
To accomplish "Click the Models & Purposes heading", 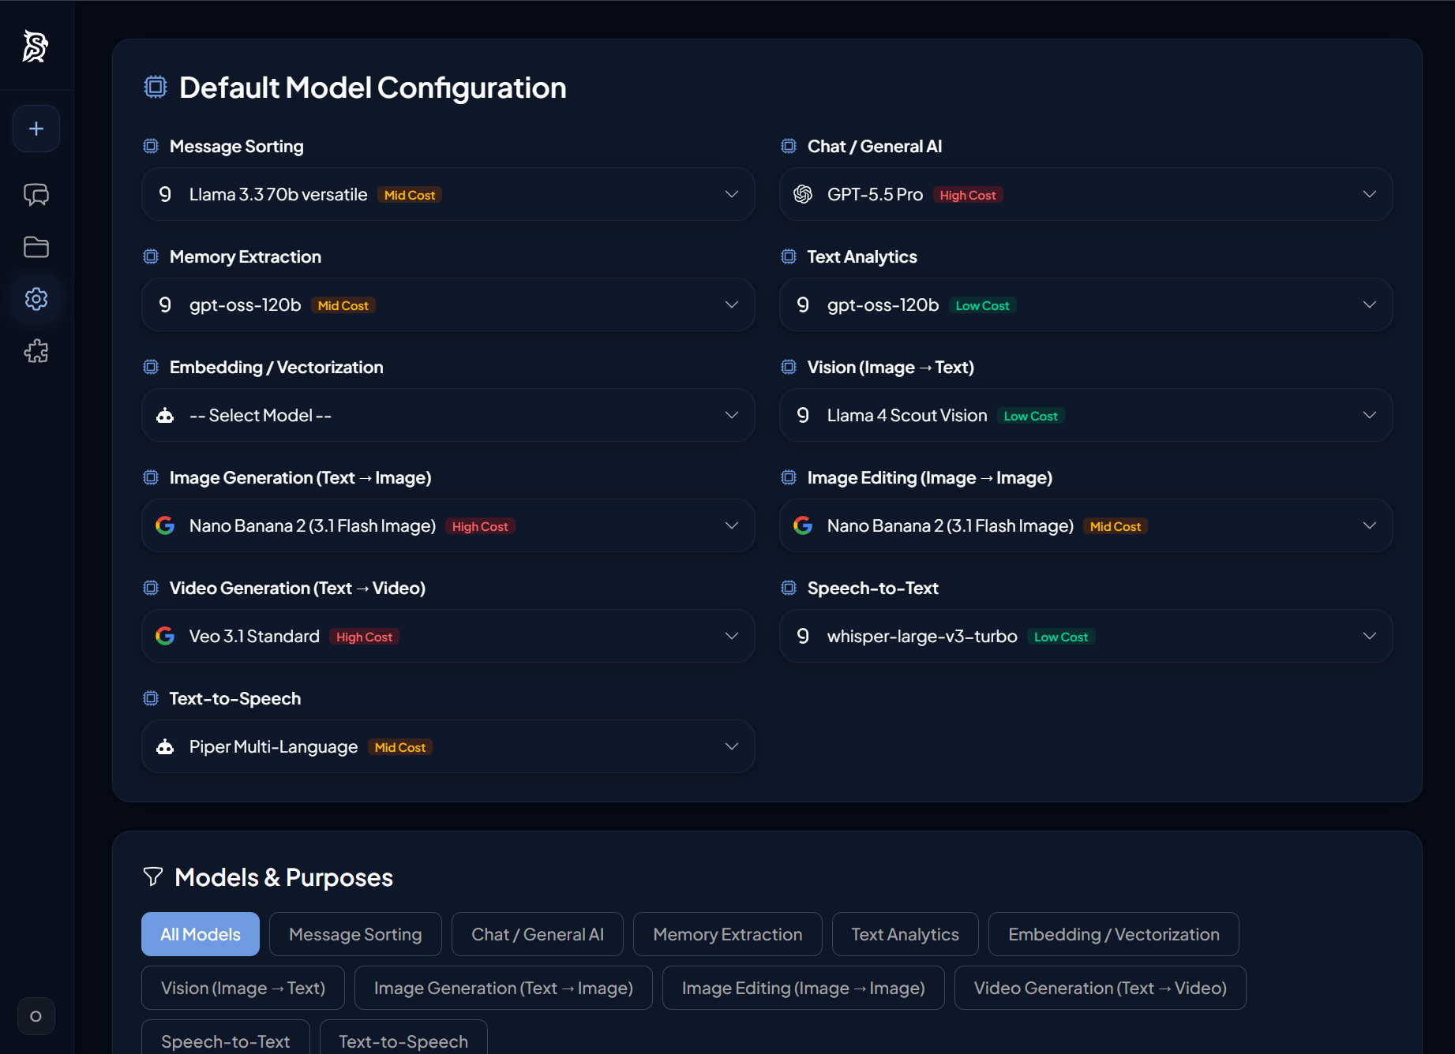I will coord(283,877).
